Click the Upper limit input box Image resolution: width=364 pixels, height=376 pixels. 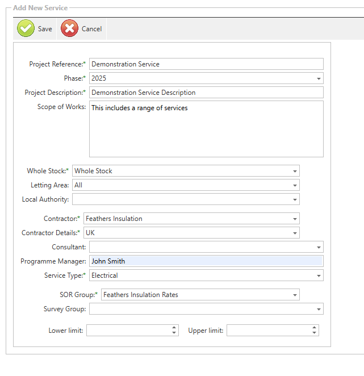(268, 331)
